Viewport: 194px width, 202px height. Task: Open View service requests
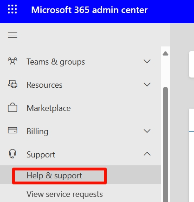click(x=65, y=194)
